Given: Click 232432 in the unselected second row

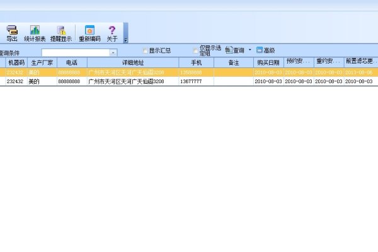Looking at the screenshot, I should coord(15,81).
